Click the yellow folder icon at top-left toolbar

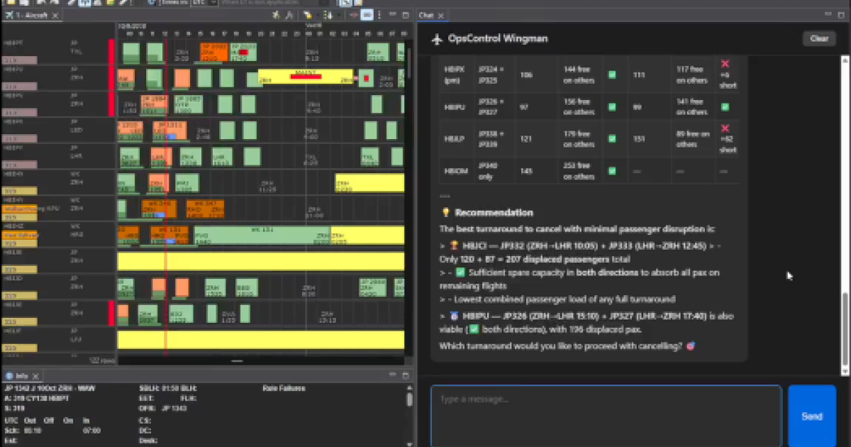[x=11, y=3]
